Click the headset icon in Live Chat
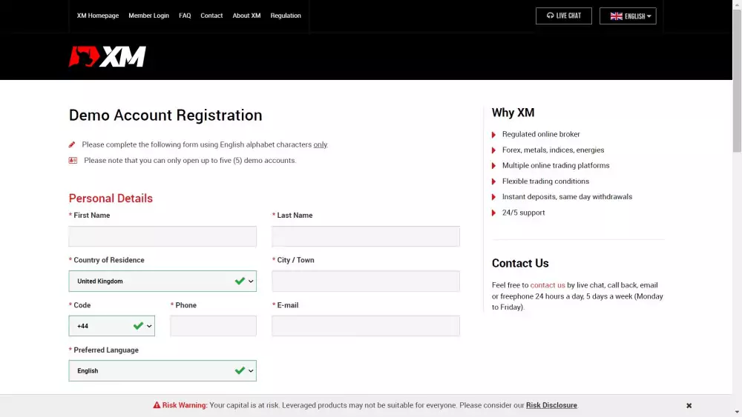Image resolution: width=742 pixels, height=417 pixels. pos(550,16)
